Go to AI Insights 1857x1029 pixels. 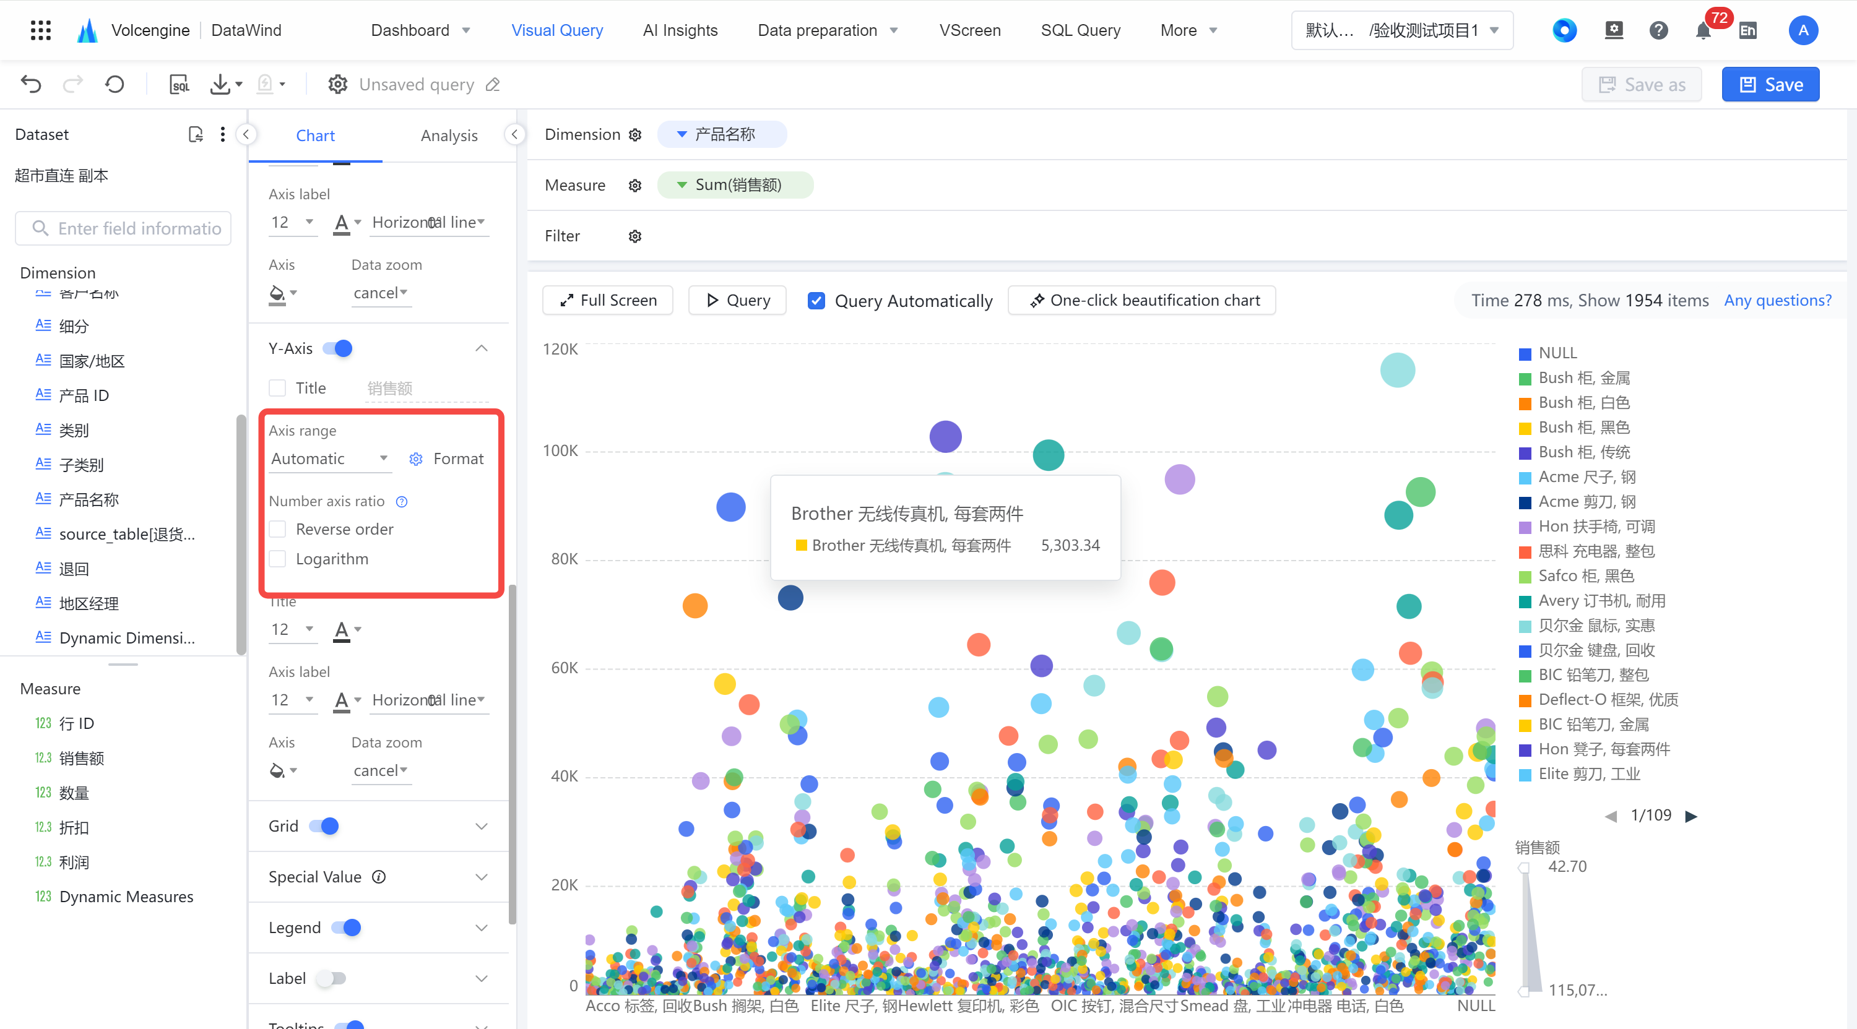(680, 30)
